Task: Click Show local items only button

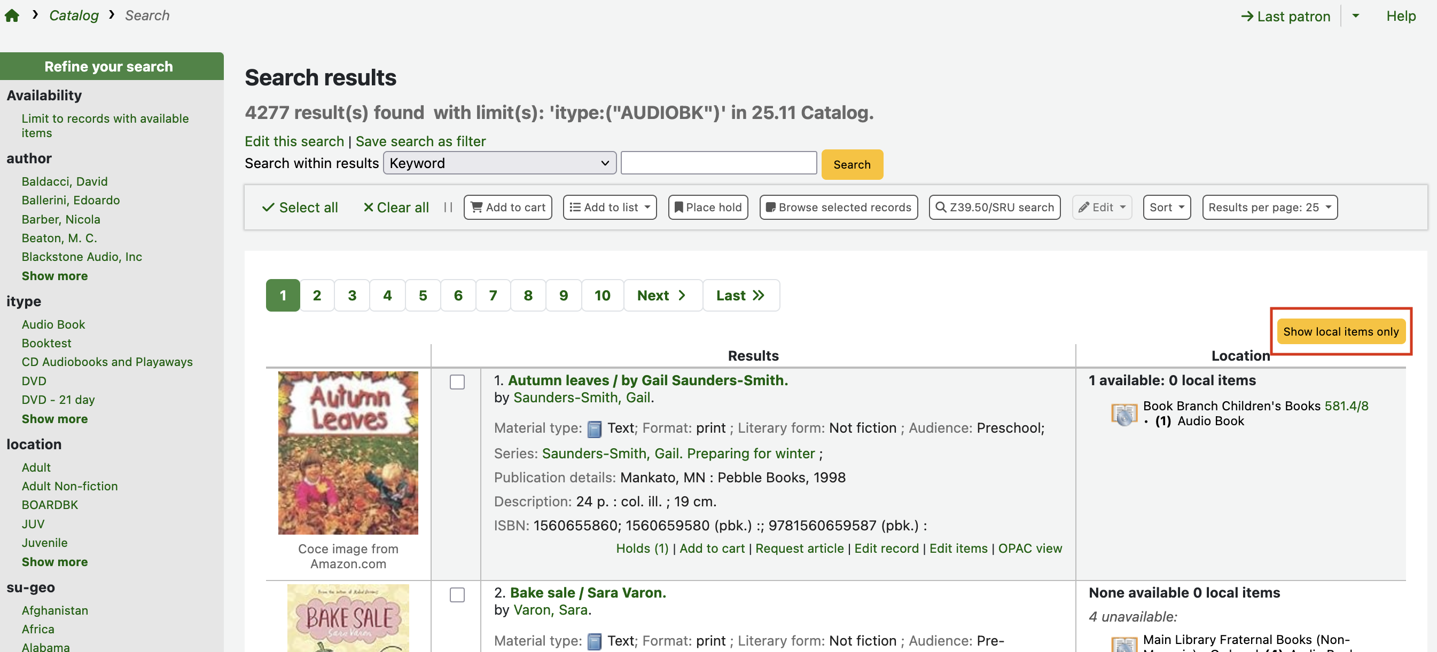Action: tap(1340, 331)
